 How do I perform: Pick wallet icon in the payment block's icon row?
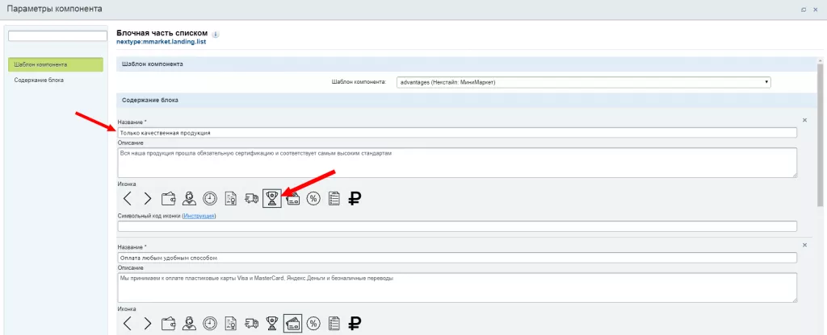coord(169,323)
